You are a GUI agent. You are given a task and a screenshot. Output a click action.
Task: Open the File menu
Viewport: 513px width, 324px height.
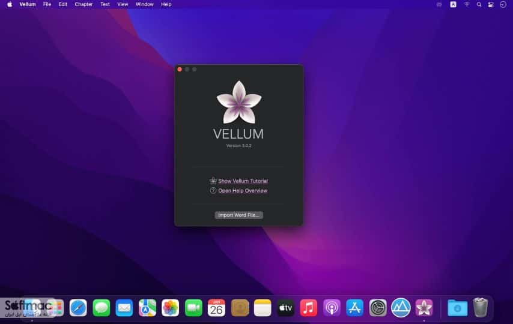47,4
